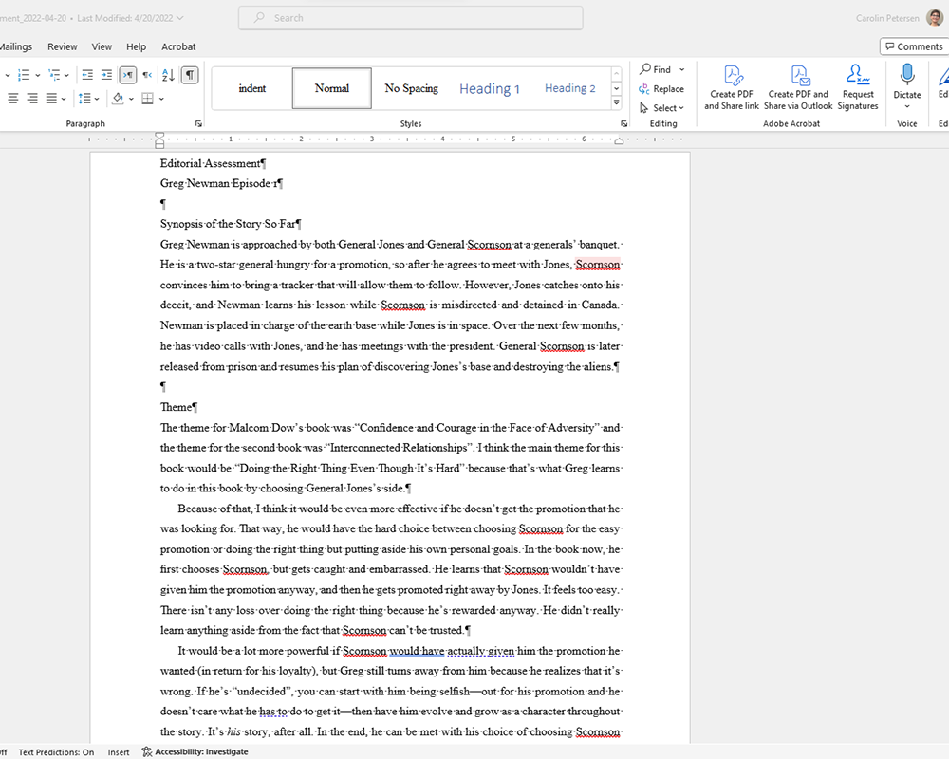Click the 'Theme' heading line
The height and width of the screenshot is (759, 949).
[x=178, y=407]
